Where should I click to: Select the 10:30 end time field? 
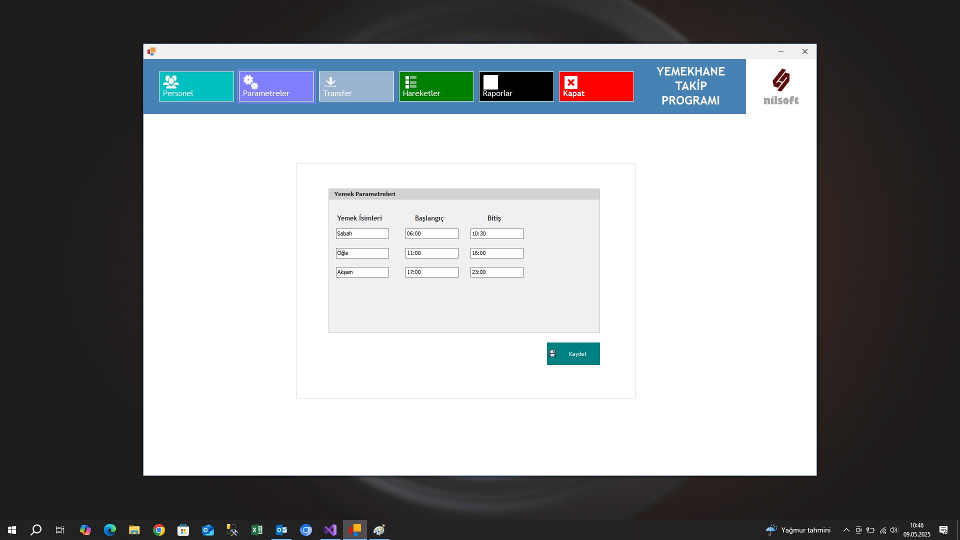[496, 233]
